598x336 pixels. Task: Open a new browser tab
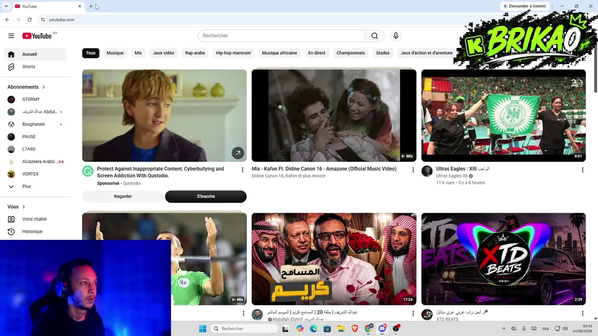tap(91, 7)
